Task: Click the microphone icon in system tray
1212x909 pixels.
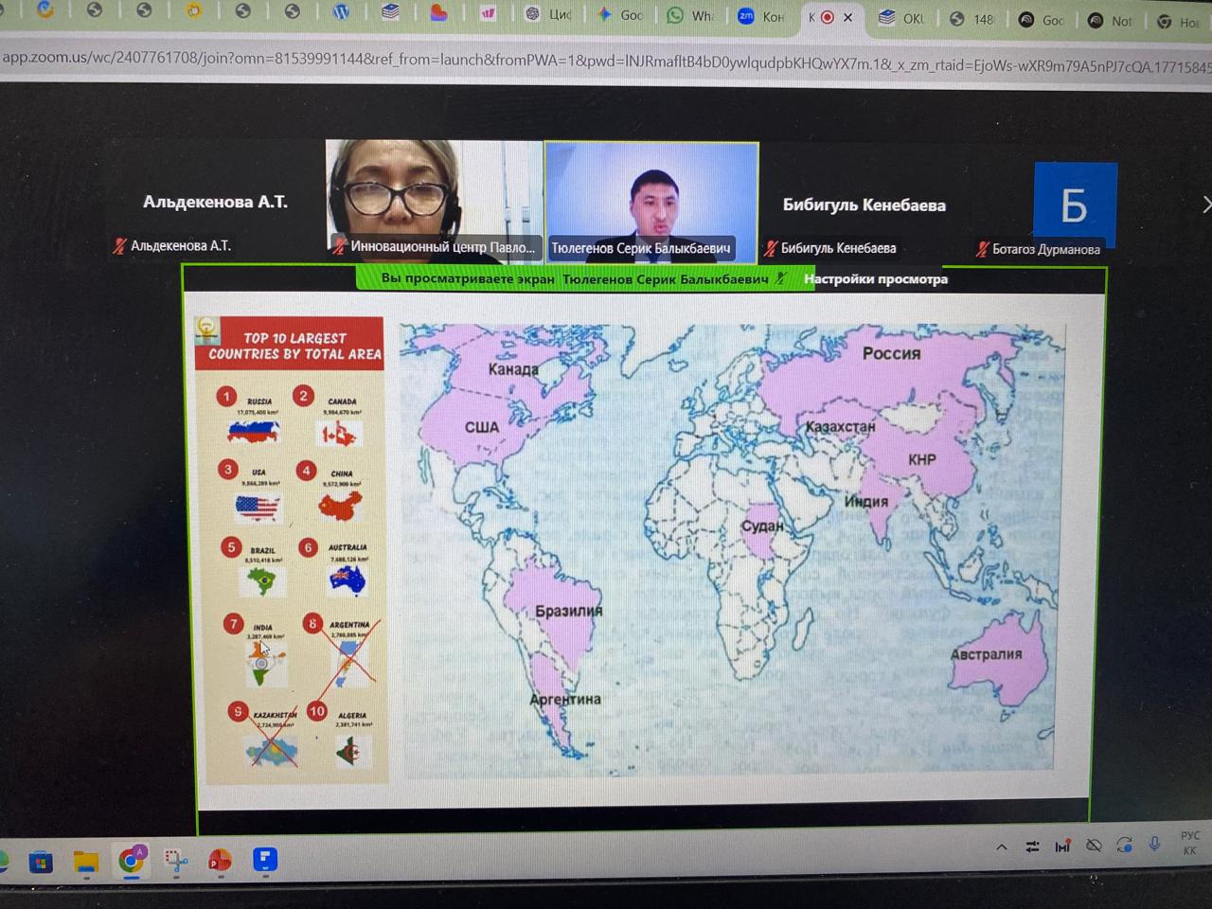Action: coord(1154,845)
